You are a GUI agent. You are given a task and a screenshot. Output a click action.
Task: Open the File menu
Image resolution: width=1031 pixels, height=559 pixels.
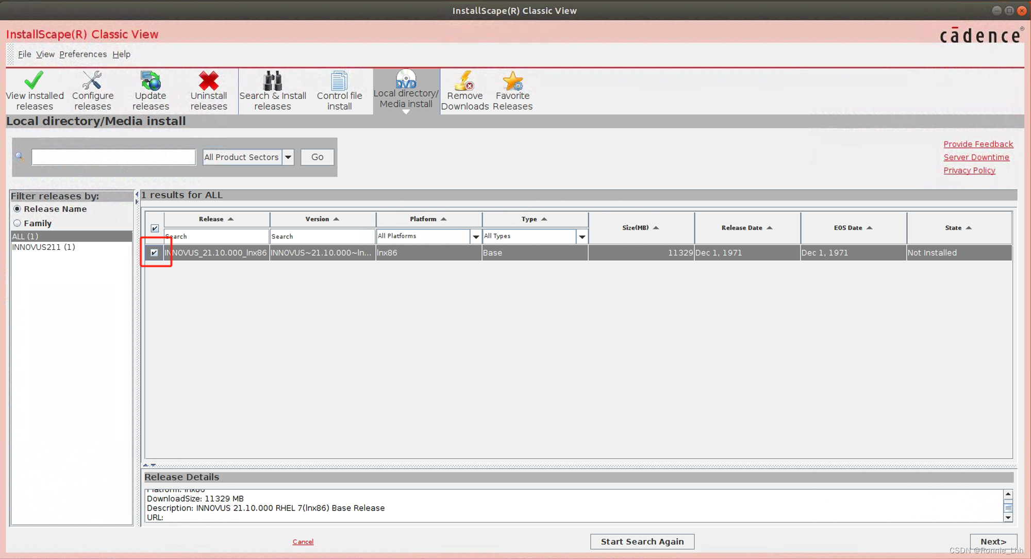[24, 54]
